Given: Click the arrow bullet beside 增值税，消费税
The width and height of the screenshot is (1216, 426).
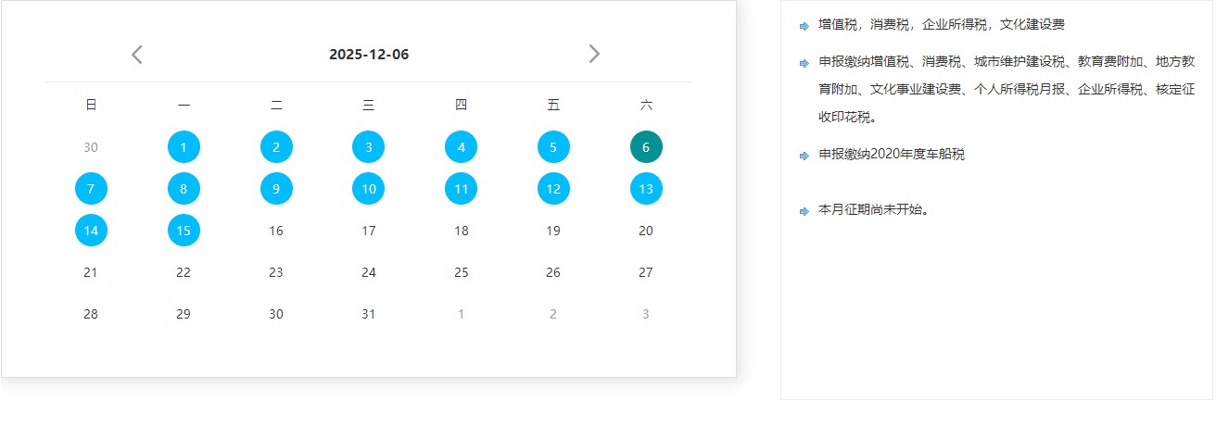Looking at the screenshot, I should pos(804,26).
